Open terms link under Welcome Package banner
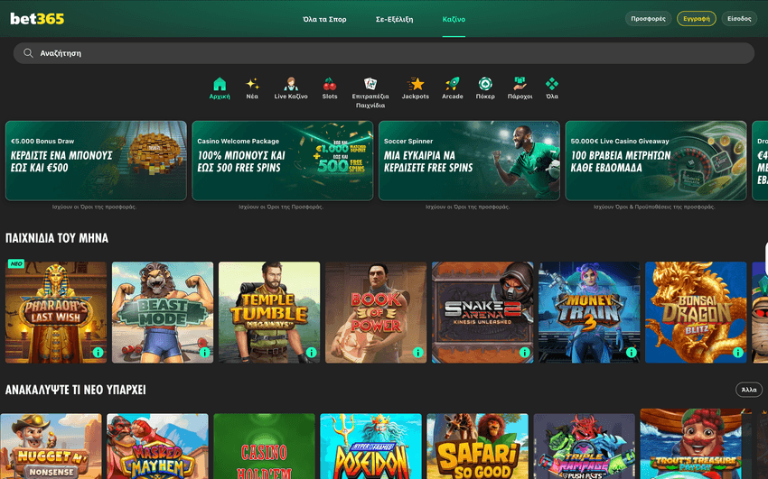 tap(281, 207)
